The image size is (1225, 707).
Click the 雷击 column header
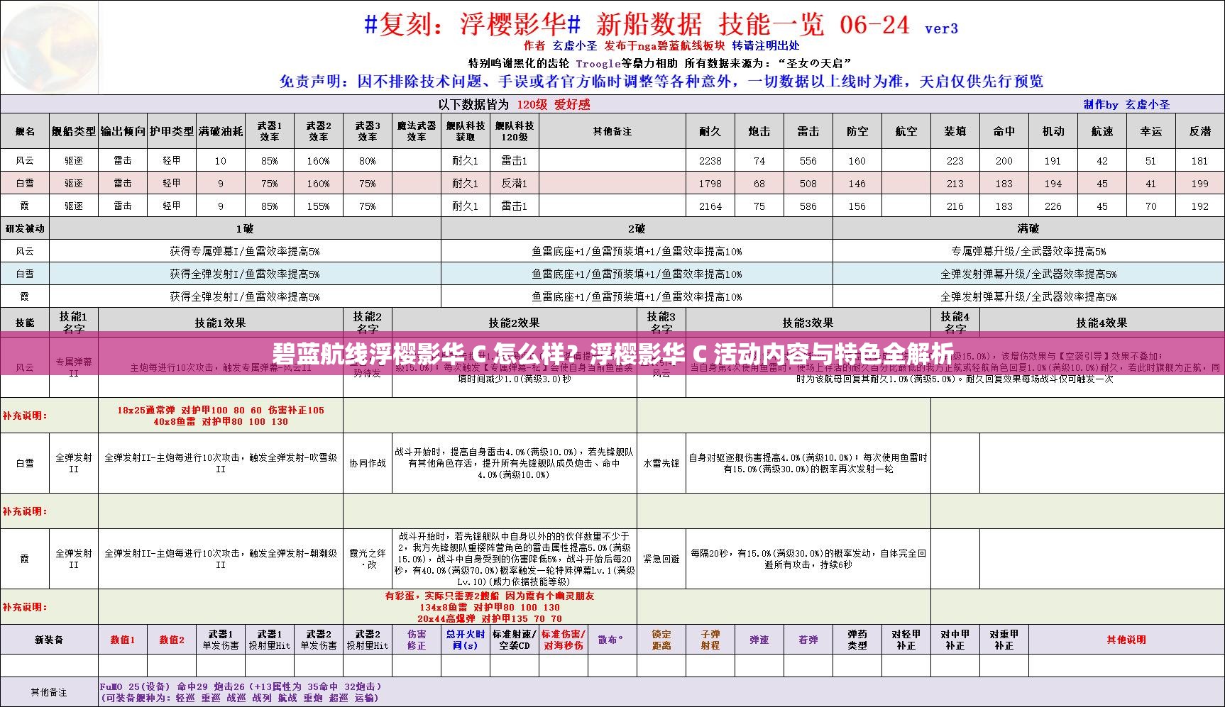click(x=808, y=130)
